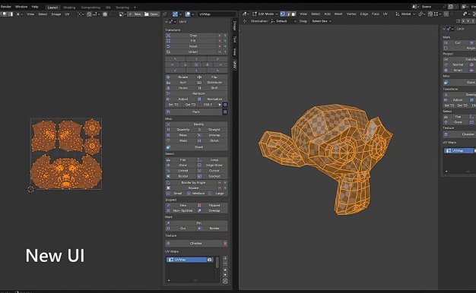Collapse the UniV panel in UV editor
This screenshot has width=476, height=293.
click(x=167, y=22)
